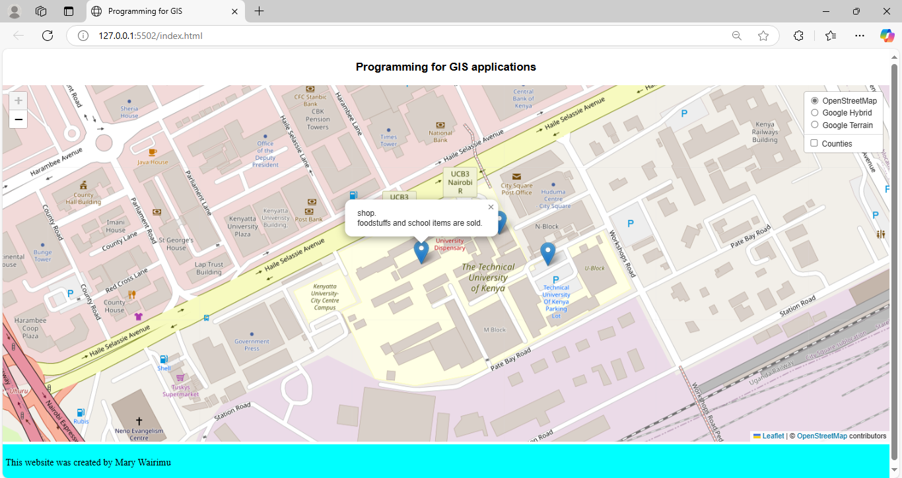The width and height of the screenshot is (902, 478).
Task: Enable the Counties overlay checkbox
Action: click(814, 143)
